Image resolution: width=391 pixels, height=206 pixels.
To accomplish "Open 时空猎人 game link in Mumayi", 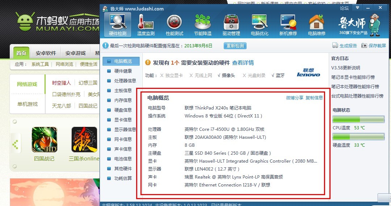I will point(61,83).
